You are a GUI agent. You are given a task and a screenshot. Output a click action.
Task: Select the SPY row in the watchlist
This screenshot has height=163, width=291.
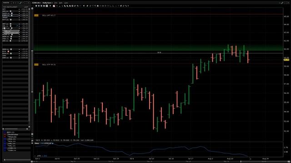pyautogui.click(x=15, y=9)
